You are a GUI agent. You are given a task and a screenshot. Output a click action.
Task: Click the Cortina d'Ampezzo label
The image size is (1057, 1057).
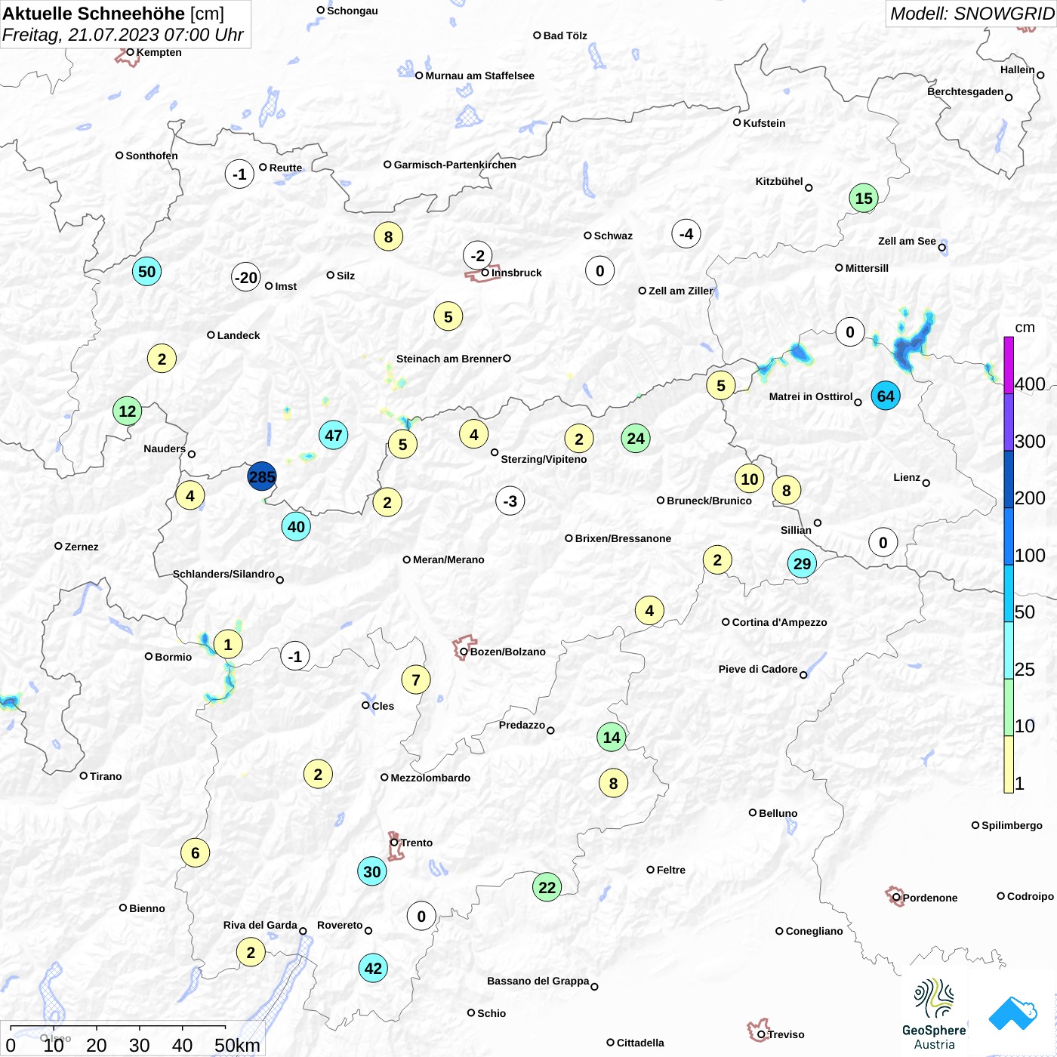pos(779,622)
